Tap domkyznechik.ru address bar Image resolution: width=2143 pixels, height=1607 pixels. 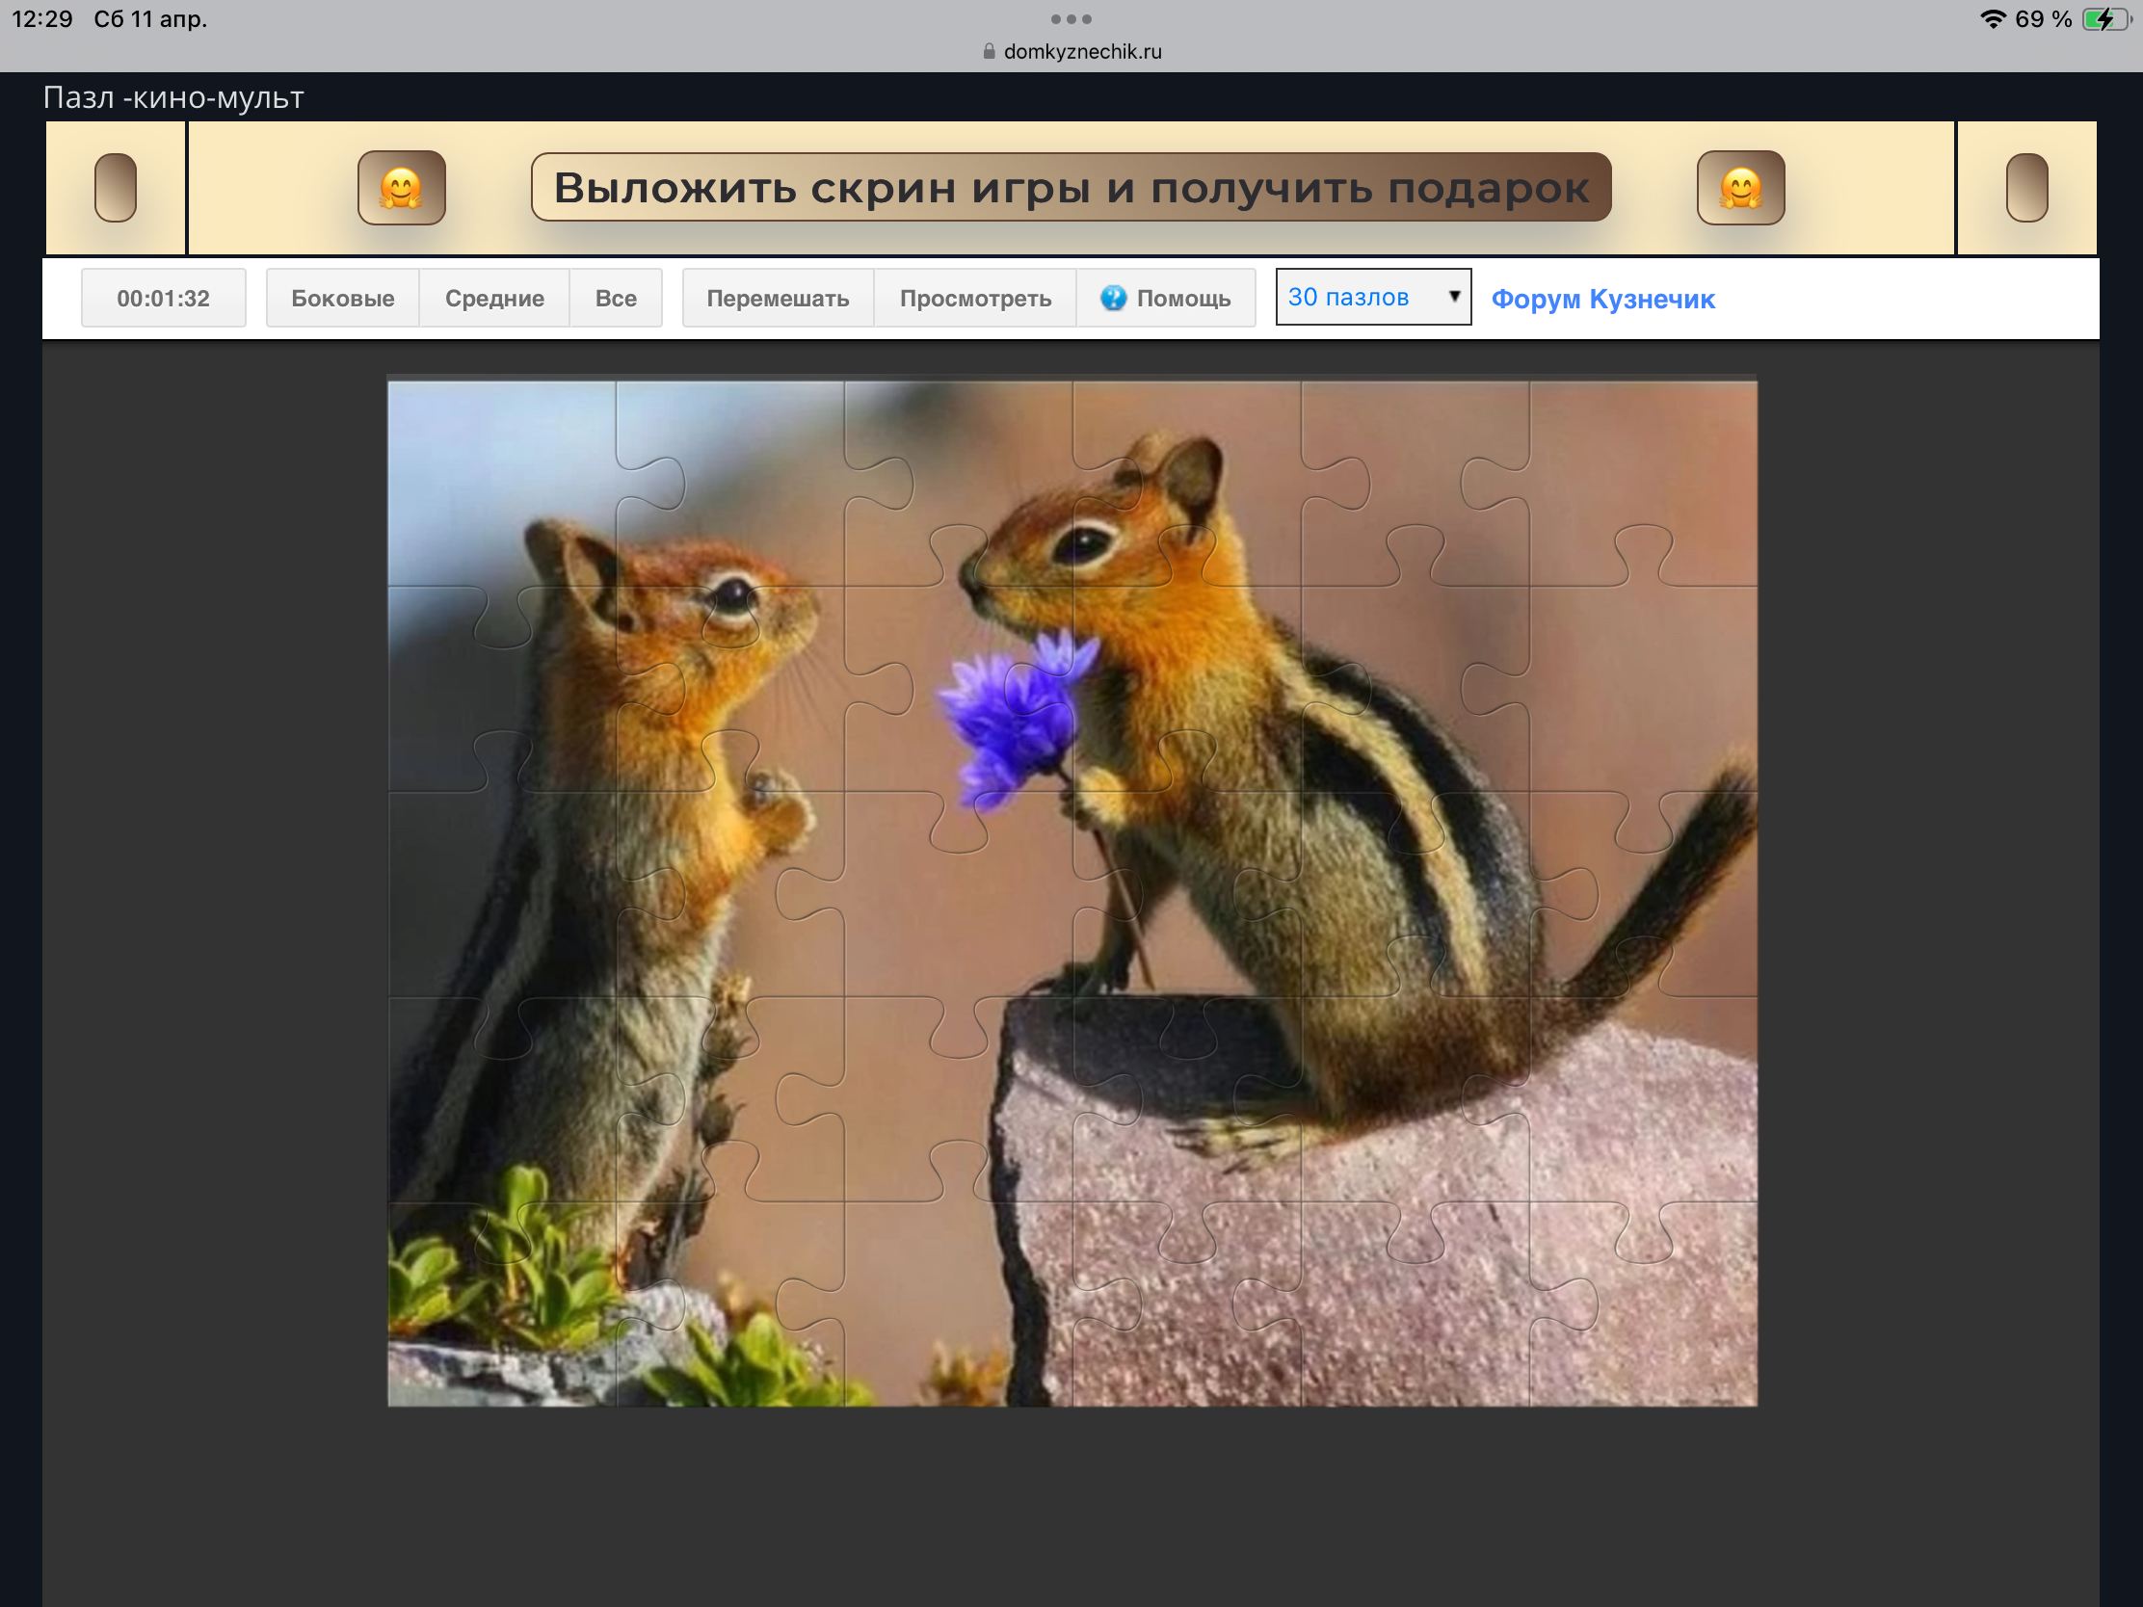point(1081,51)
